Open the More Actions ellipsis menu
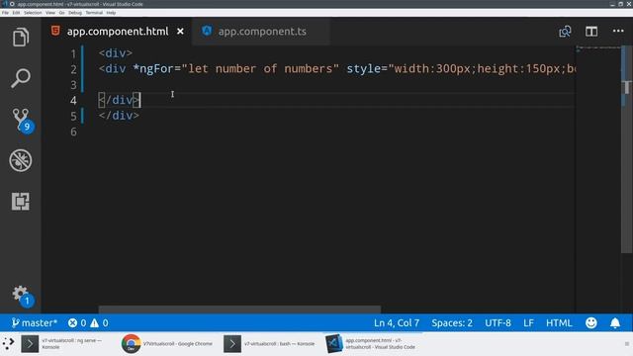The image size is (633, 356). click(618, 31)
